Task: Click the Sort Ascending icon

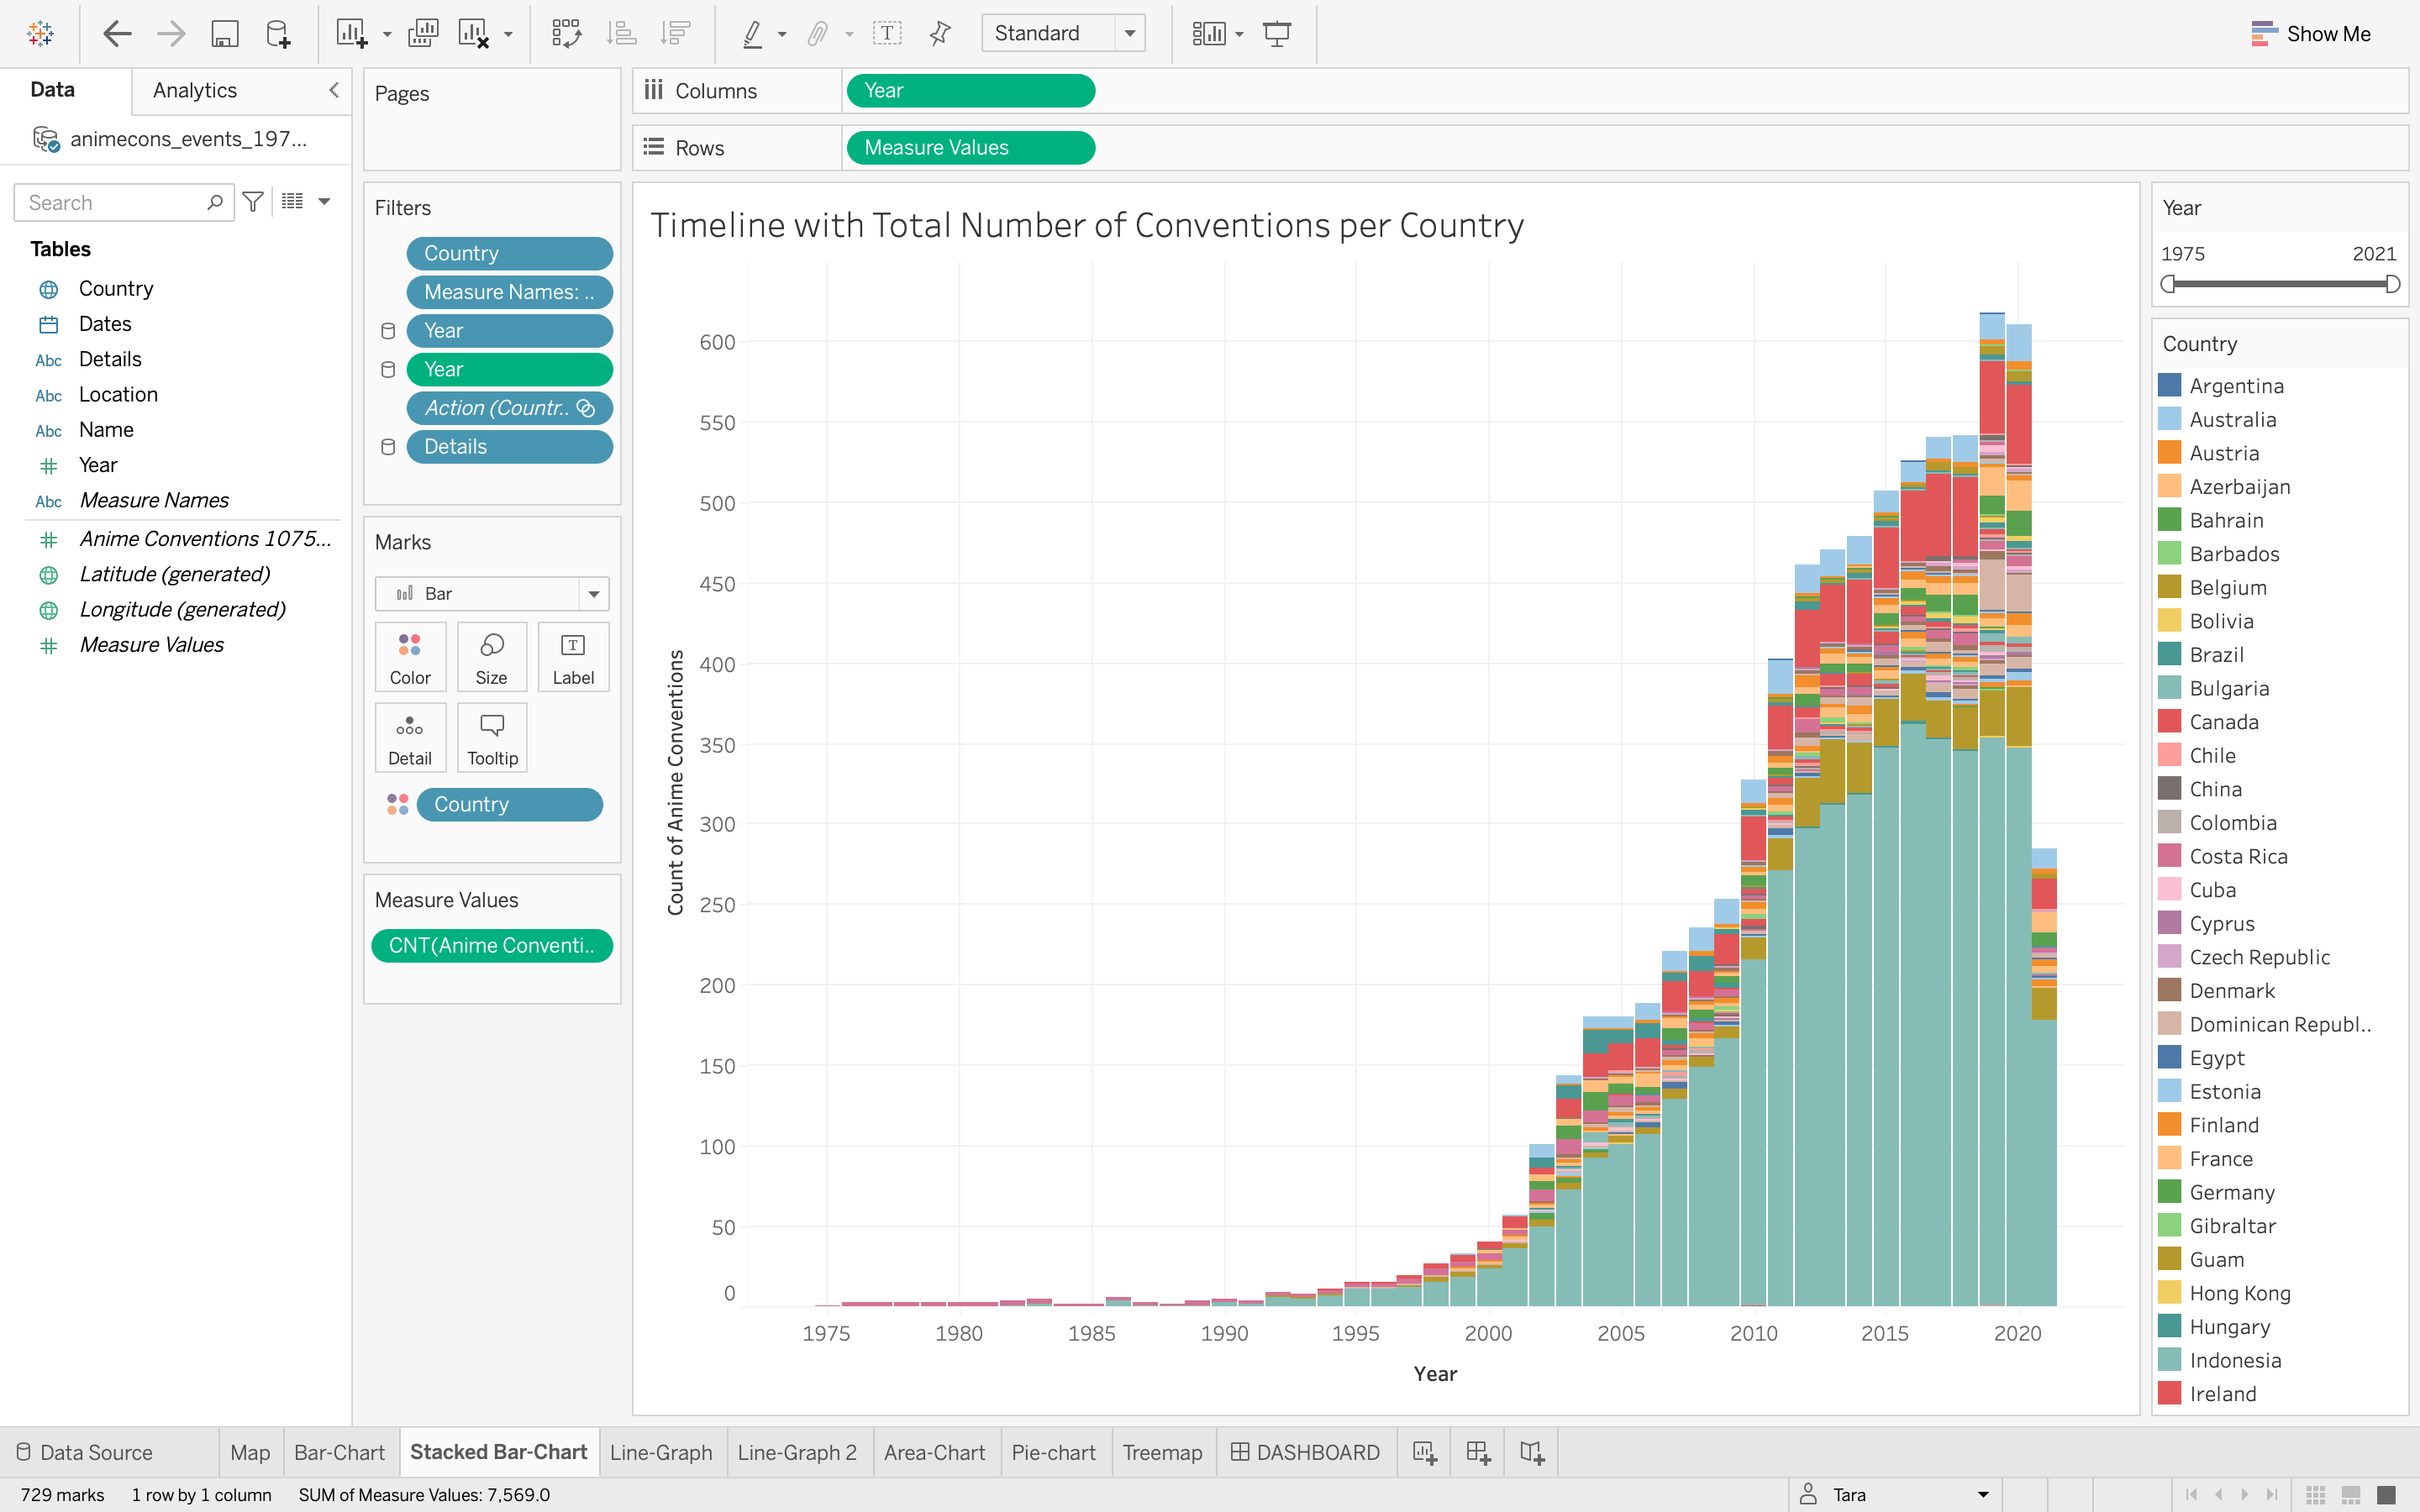Action: 621,33
